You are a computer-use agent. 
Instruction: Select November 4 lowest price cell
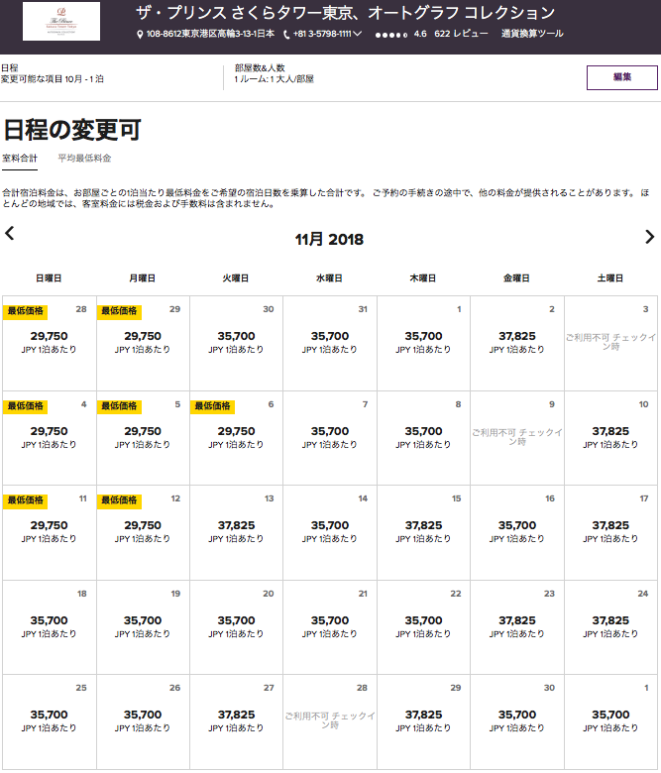50,438
